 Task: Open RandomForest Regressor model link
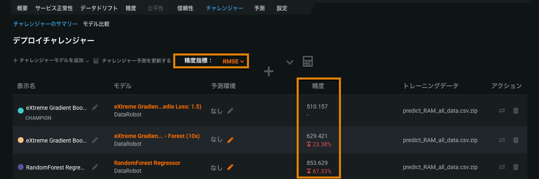pyautogui.click(x=147, y=163)
